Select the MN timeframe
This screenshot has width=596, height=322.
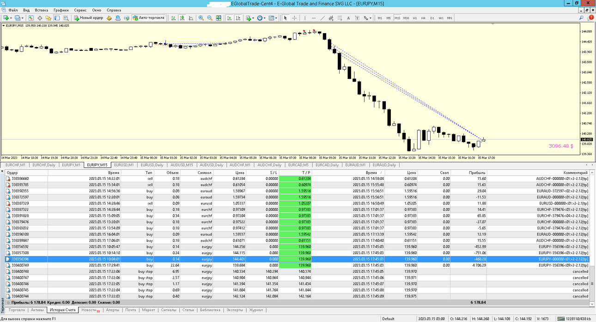[450, 18]
